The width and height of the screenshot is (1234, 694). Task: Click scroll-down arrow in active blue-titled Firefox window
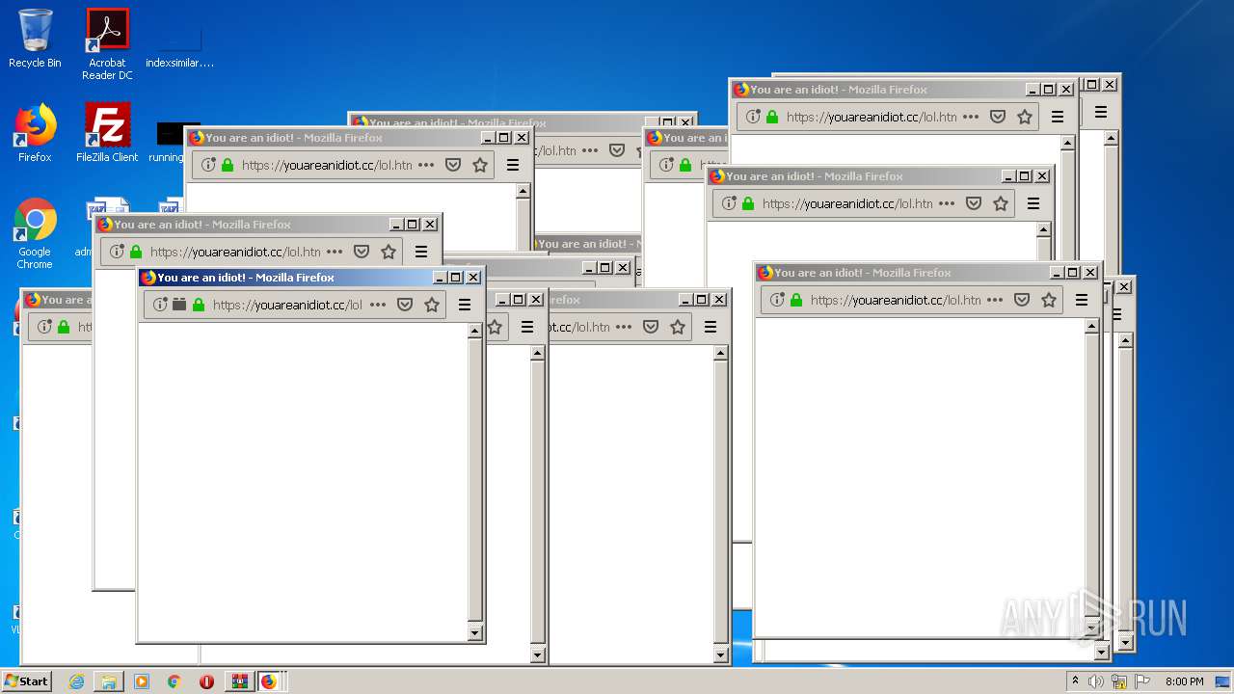pyautogui.click(x=474, y=633)
